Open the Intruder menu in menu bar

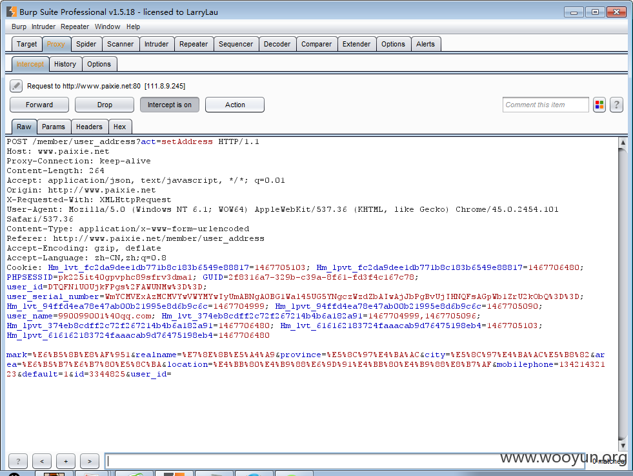[44, 26]
